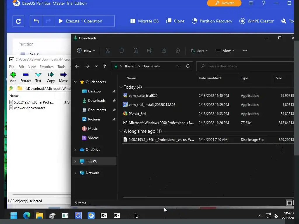
Task: Open Partition Recovery in EaseUS
Action: pyautogui.click(x=212, y=21)
